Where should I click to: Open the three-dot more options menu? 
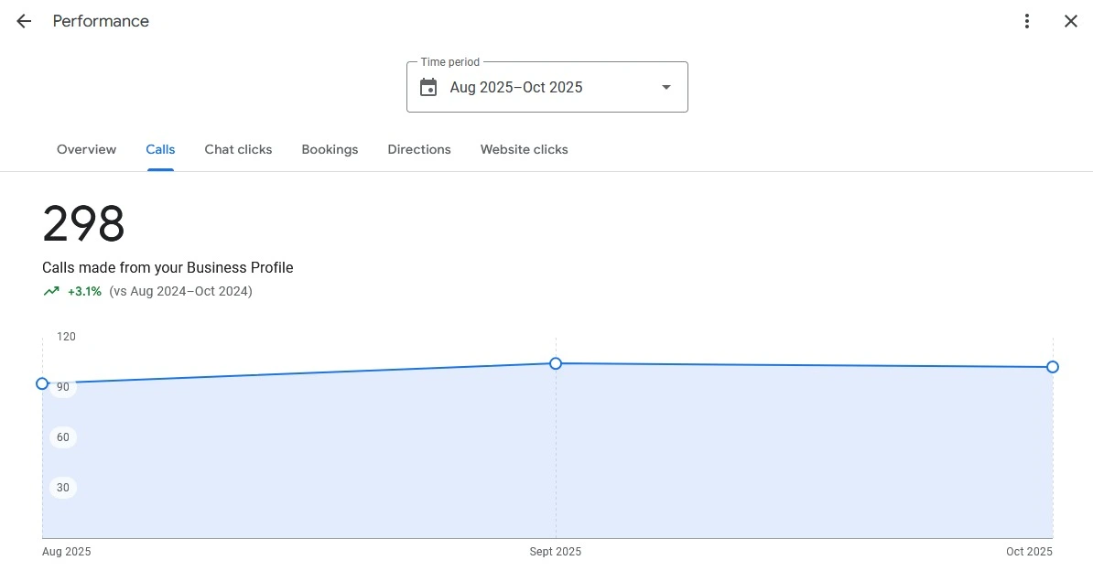[x=1027, y=21]
